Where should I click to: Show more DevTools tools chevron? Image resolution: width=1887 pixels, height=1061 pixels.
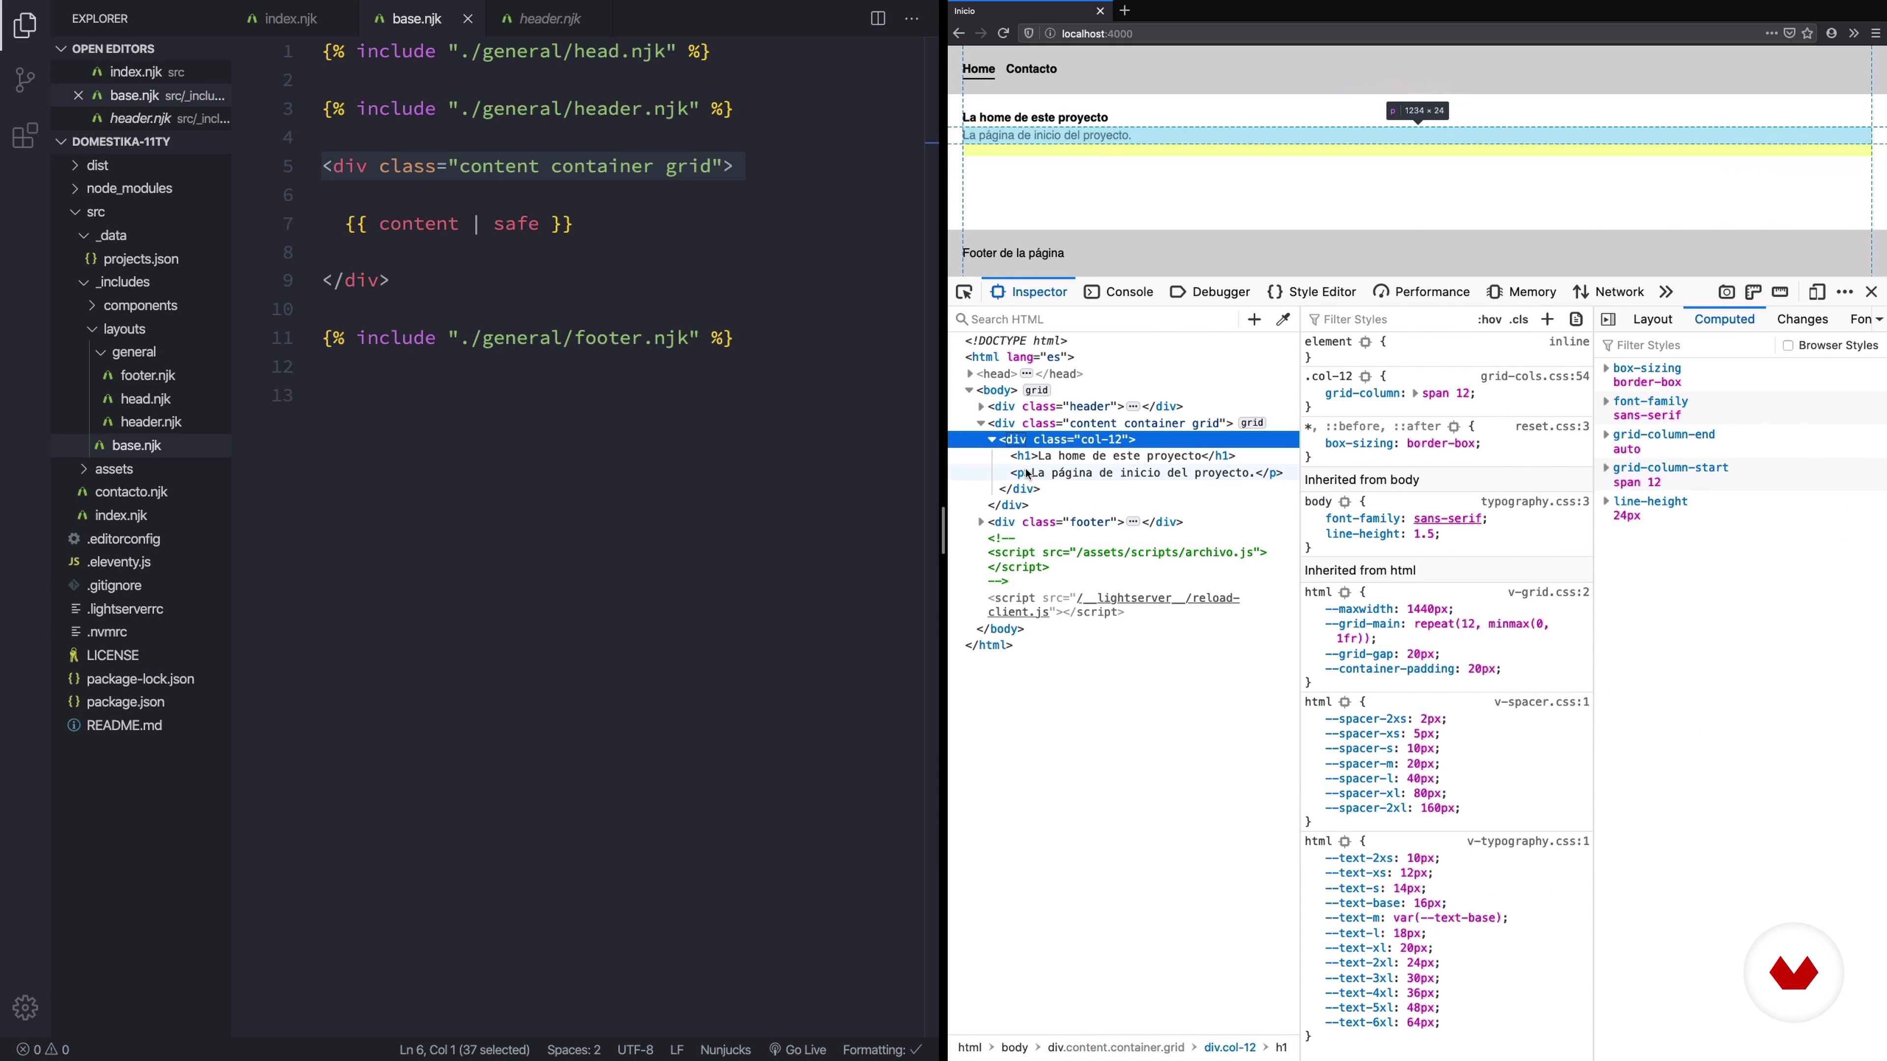[1666, 292]
